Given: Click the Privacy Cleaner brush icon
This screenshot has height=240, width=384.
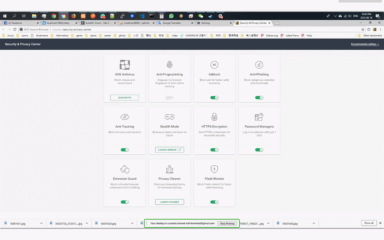Looking at the screenshot, I should 169,169.
